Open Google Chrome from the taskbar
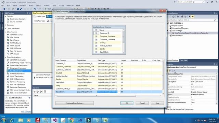 pos(72,120)
